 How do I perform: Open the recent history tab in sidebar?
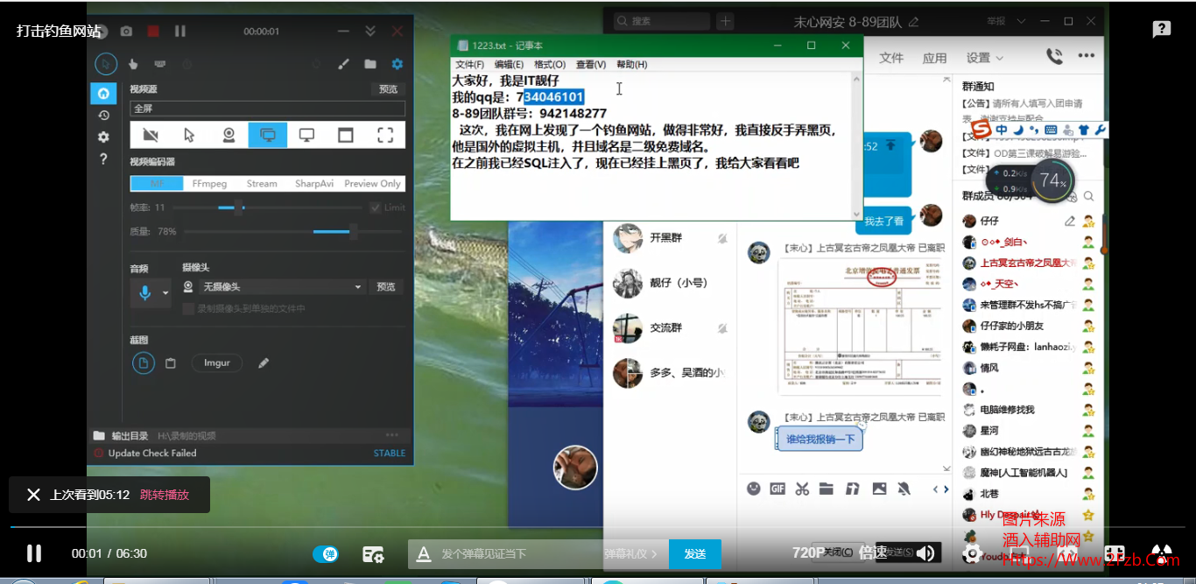point(103,115)
